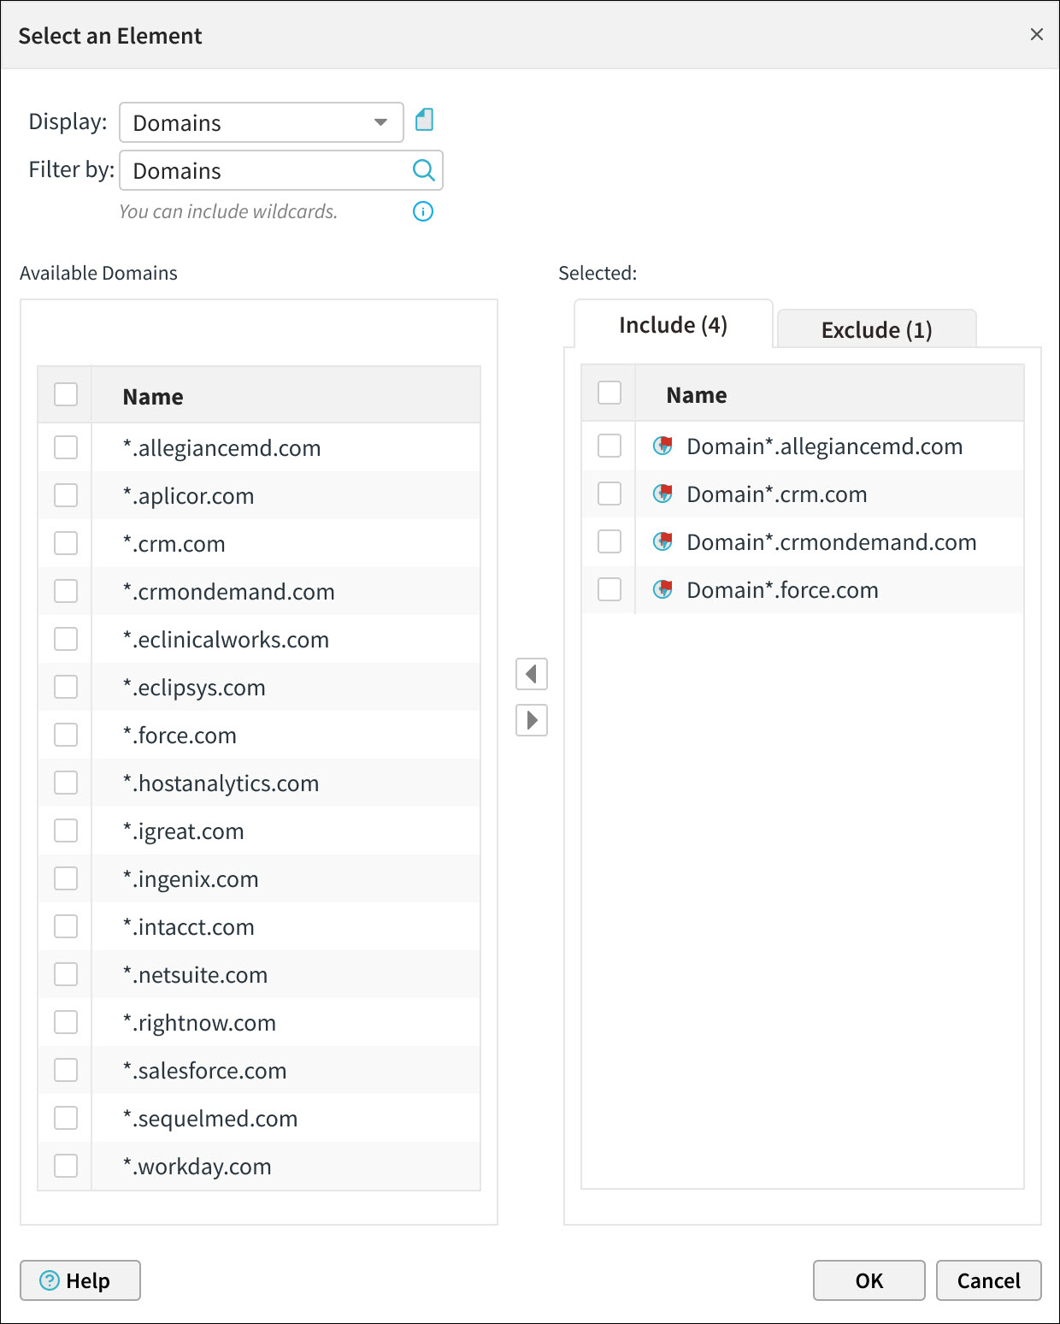Select all in Available Domains header checkbox
This screenshot has height=1324, width=1060.
(66, 394)
